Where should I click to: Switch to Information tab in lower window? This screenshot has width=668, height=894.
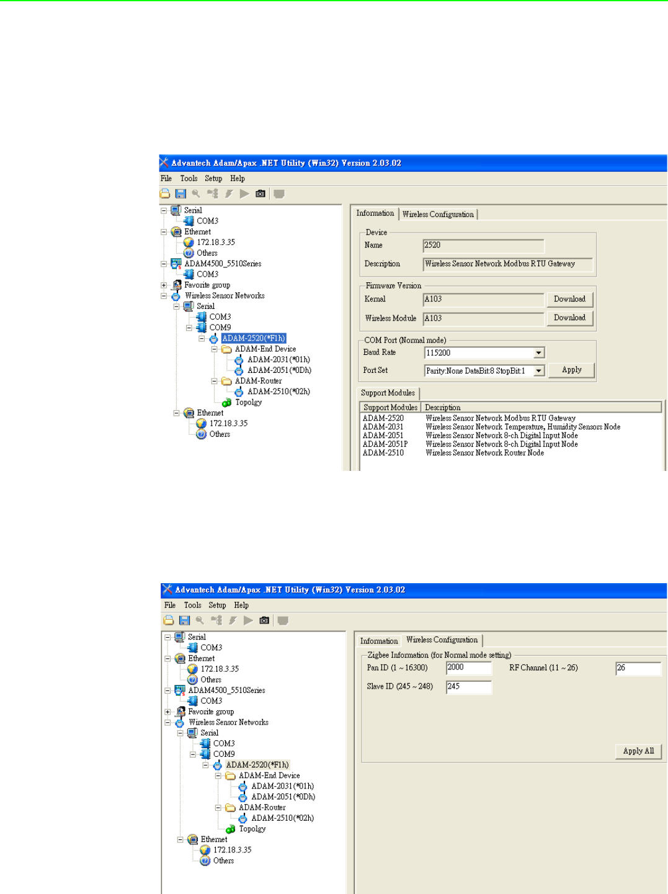click(x=379, y=641)
